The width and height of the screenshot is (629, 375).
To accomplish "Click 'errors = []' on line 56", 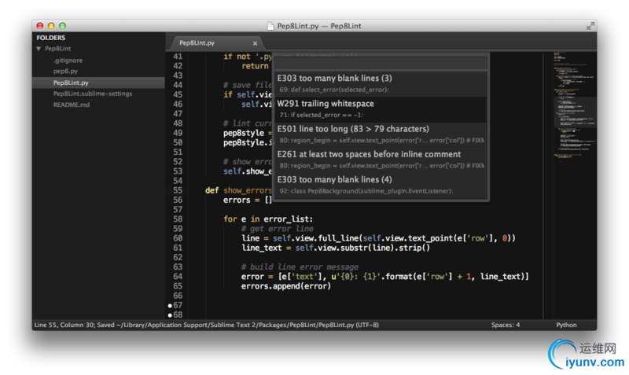I will [248, 200].
